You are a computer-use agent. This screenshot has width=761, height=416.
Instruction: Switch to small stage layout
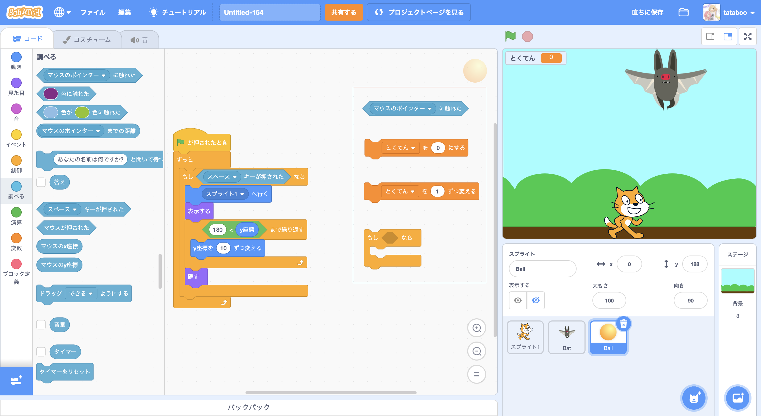(710, 36)
